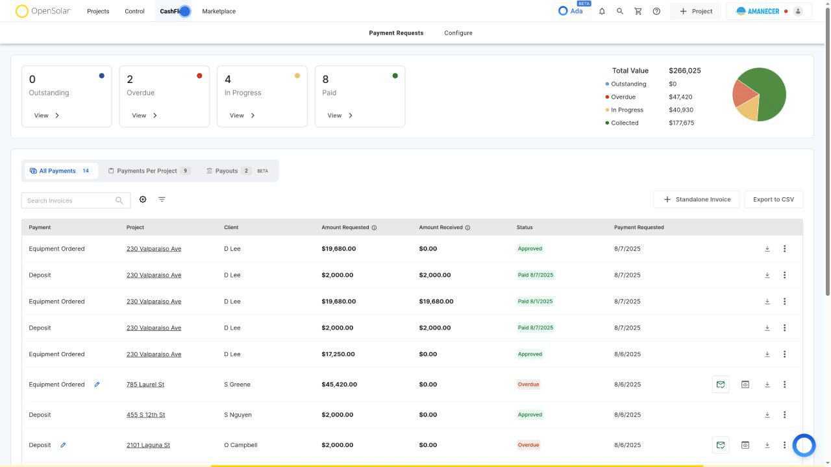
Task: Open the send payment reminder email icon for 785 Laurel St
Action: click(x=721, y=384)
